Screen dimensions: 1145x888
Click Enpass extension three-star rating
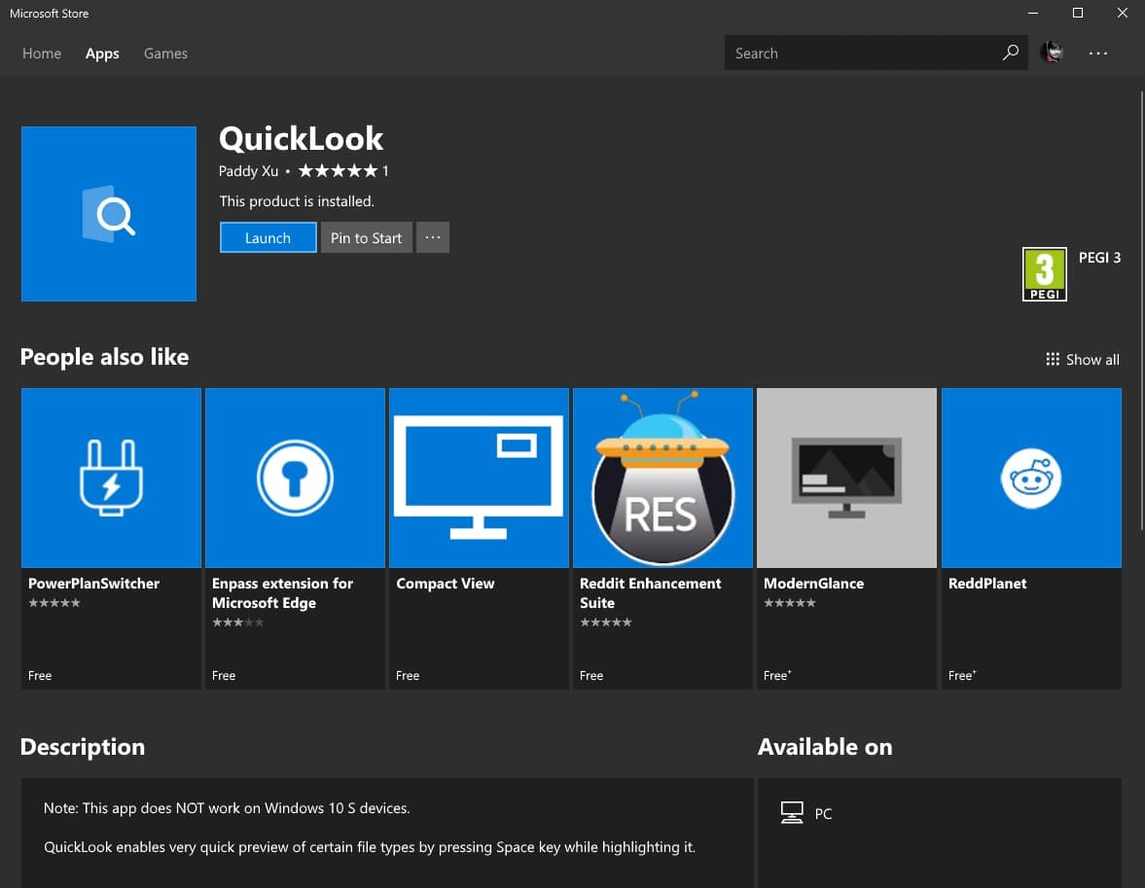tap(238, 622)
